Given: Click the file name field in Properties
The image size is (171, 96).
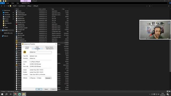Looking at the screenshot, I should point(41,52).
